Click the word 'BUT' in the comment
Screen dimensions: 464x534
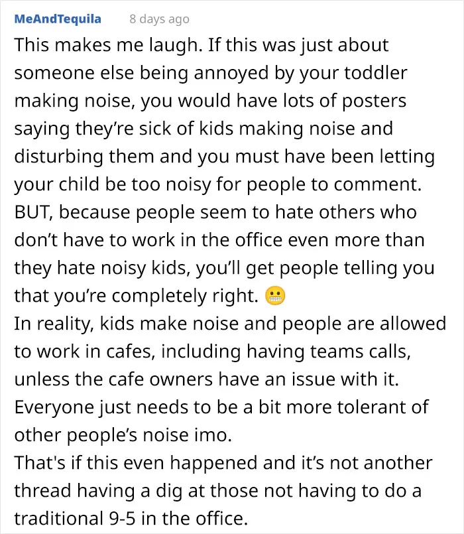pos(32,212)
